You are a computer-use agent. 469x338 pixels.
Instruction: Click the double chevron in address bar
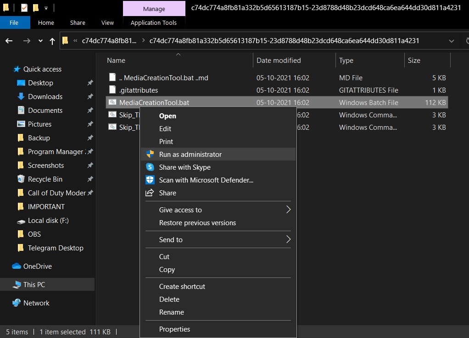75,41
